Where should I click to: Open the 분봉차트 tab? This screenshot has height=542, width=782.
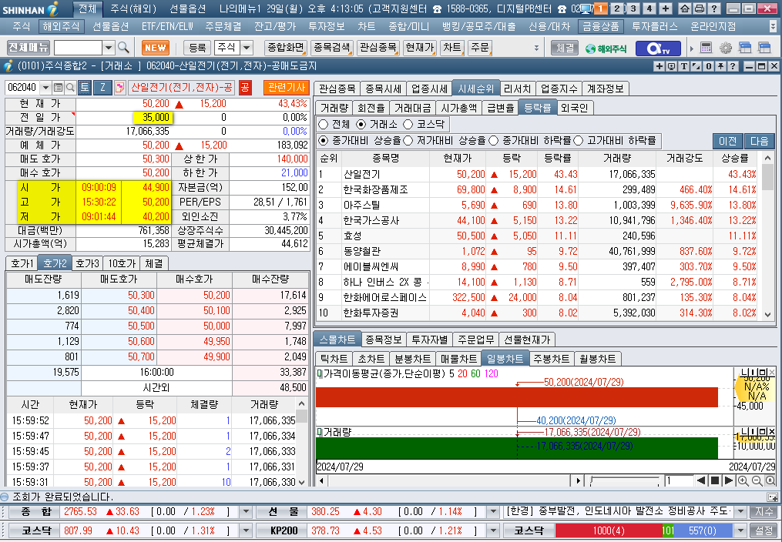(x=412, y=359)
